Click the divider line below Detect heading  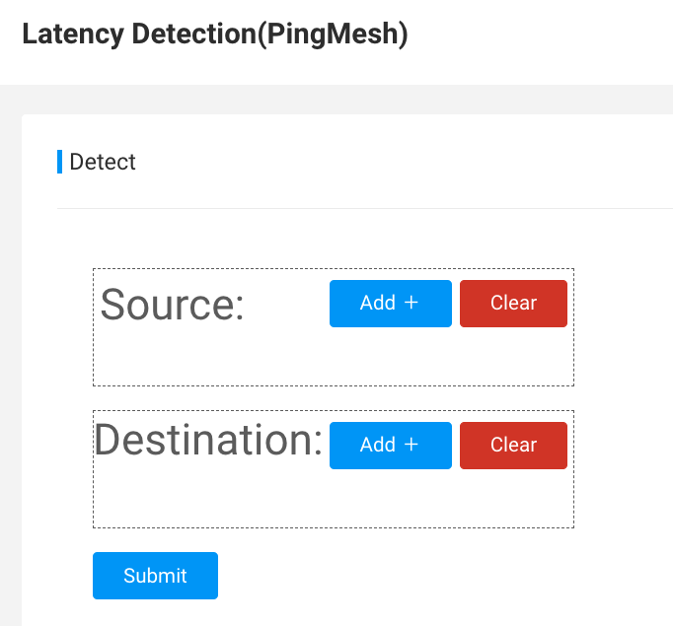pos(365,208)
